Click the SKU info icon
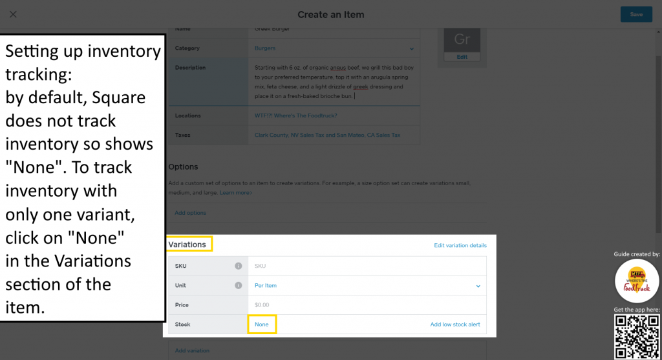Image resolution: width=662 pixels, height=360 pixels. pos(238,266)
